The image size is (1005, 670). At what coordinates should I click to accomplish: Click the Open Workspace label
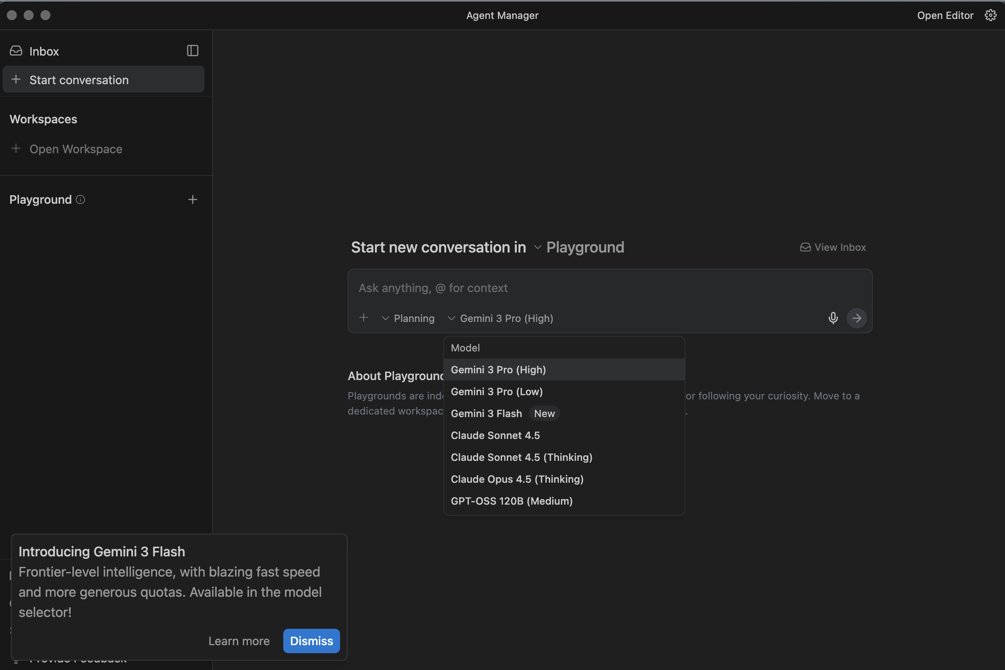(x=76, y=149)
